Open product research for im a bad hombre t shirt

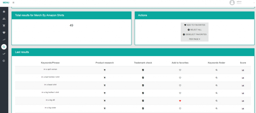[x=105, y=78]
